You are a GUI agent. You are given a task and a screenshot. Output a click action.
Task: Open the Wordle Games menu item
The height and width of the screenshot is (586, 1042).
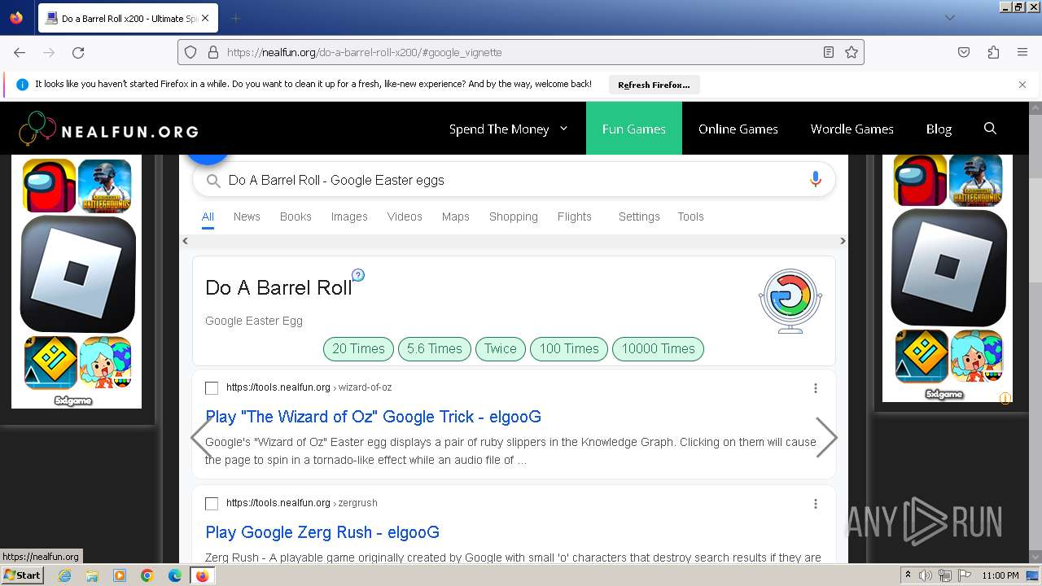852,129
